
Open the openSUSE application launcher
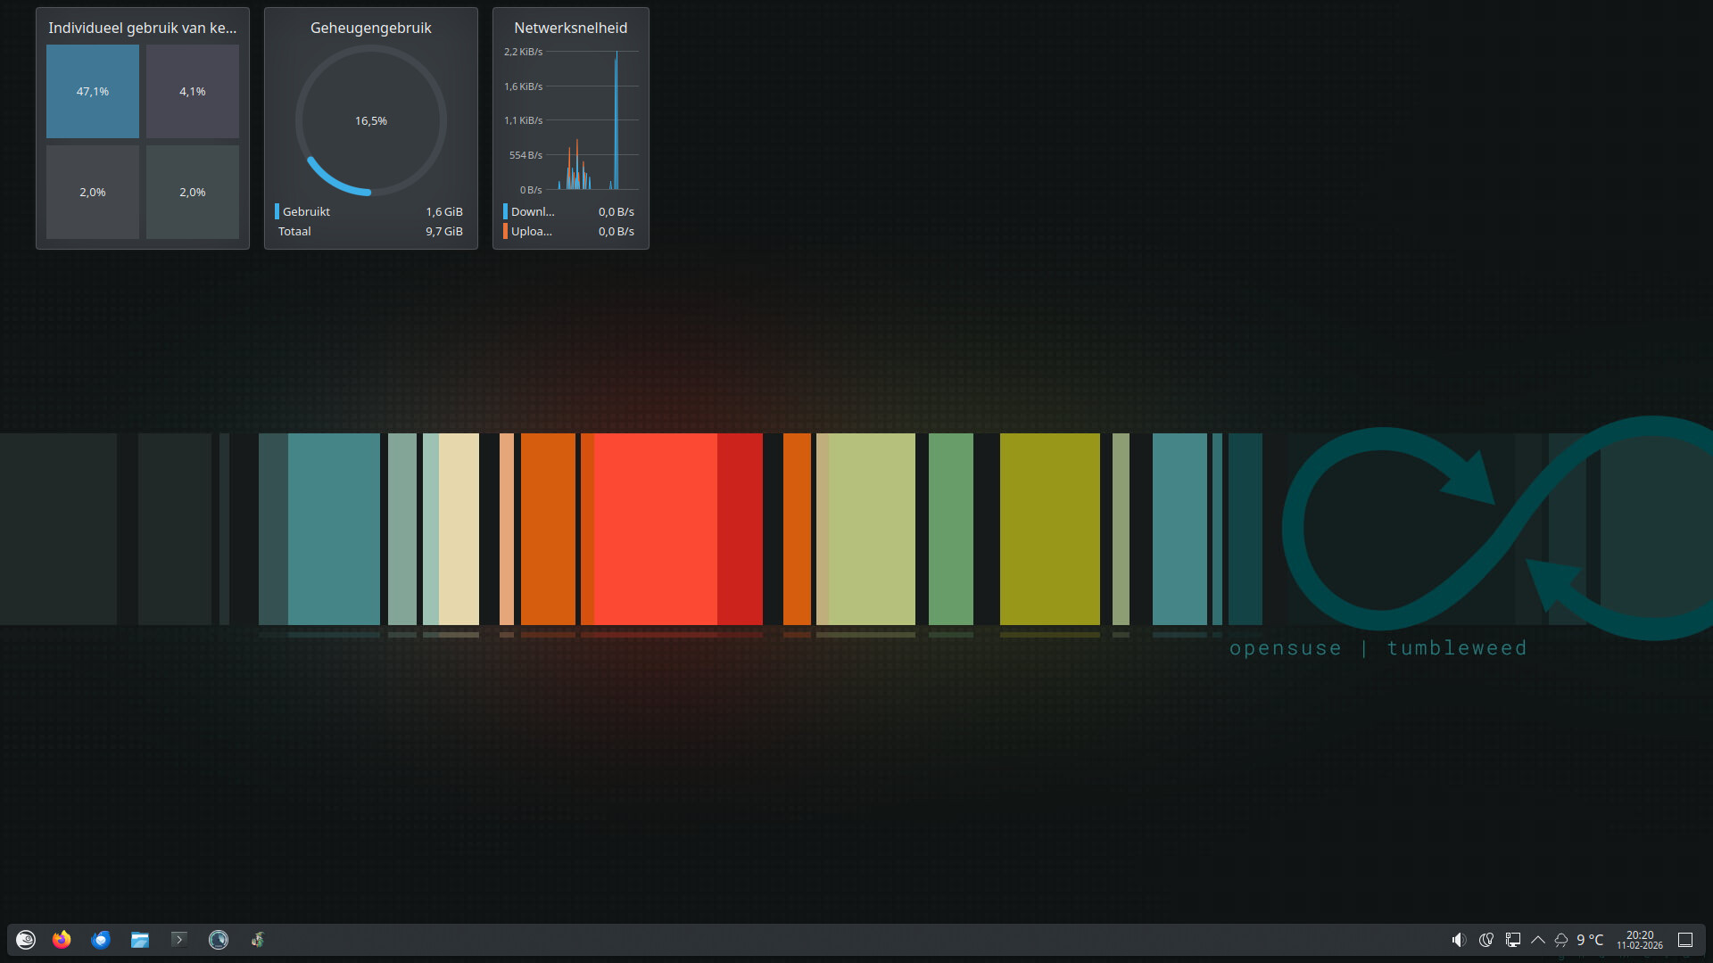(x=26, y=940)
